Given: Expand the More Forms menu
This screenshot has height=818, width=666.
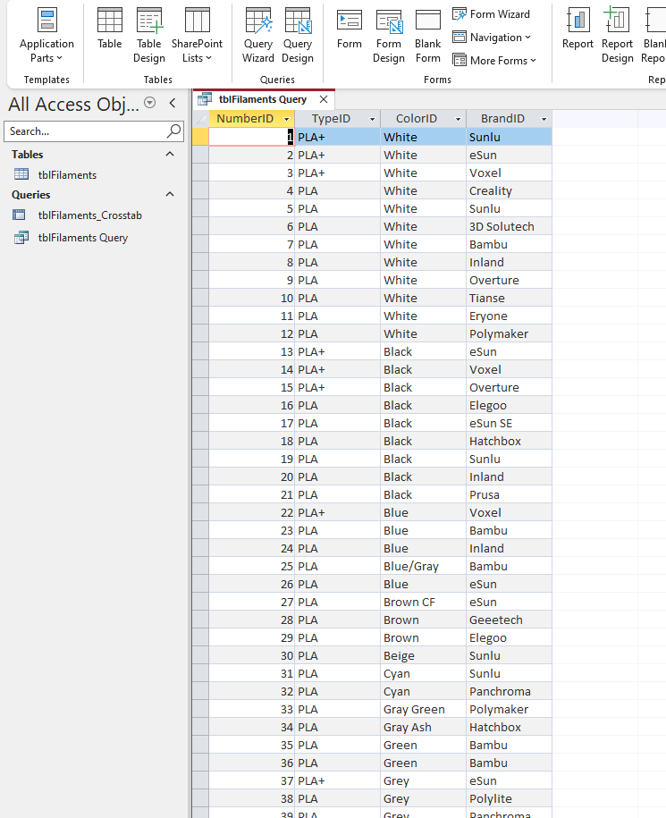Looking at the screenshot, I should tap(494, 61).
